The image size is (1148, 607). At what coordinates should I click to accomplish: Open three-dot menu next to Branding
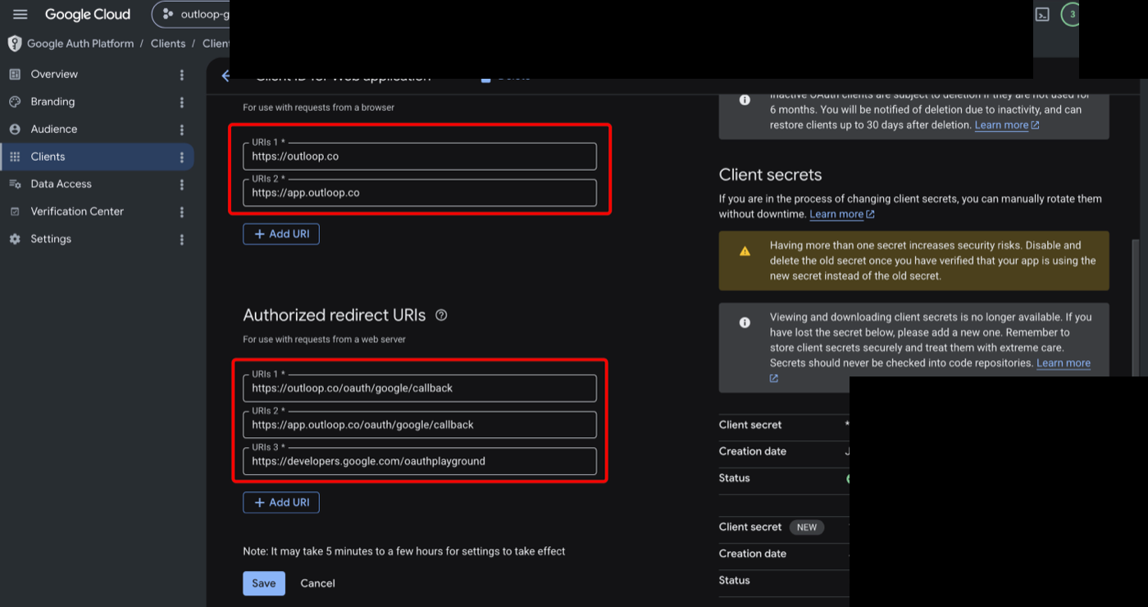point(182,102)
